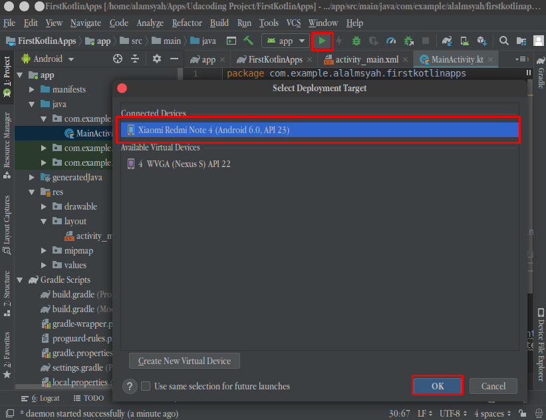Open the Logcat tool window
The image size is (546, 420).
[x=40, y=398]
